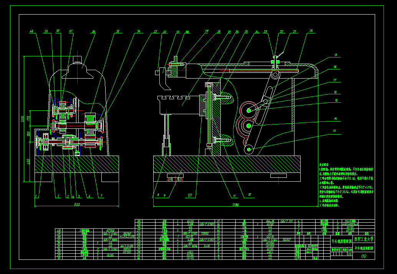Image resolution: width=397 pixels, height=274 pixels.
Task: Click balloon callout number 11 below right view
Action: 234,196
